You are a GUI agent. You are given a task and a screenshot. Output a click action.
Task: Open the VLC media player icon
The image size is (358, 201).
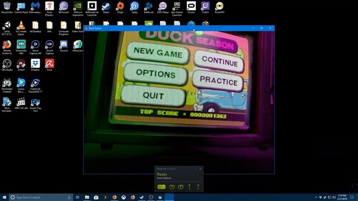[21, 28]
